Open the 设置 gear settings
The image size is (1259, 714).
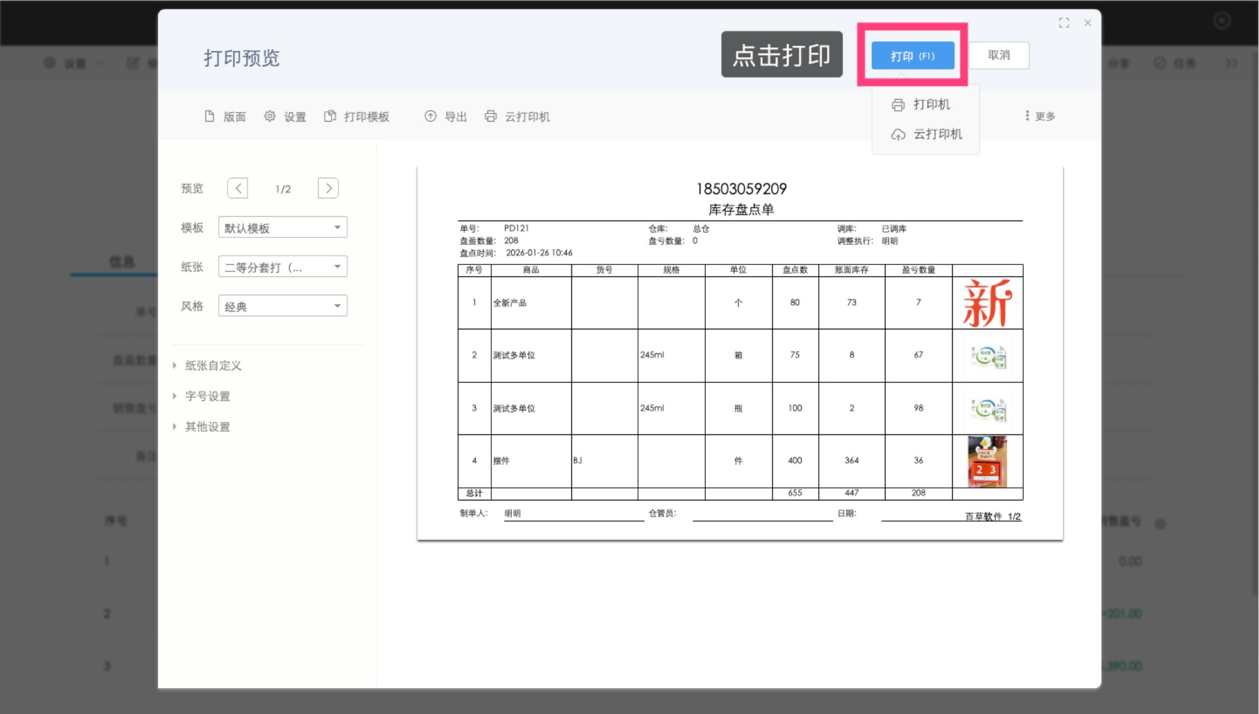coord(270,116)
